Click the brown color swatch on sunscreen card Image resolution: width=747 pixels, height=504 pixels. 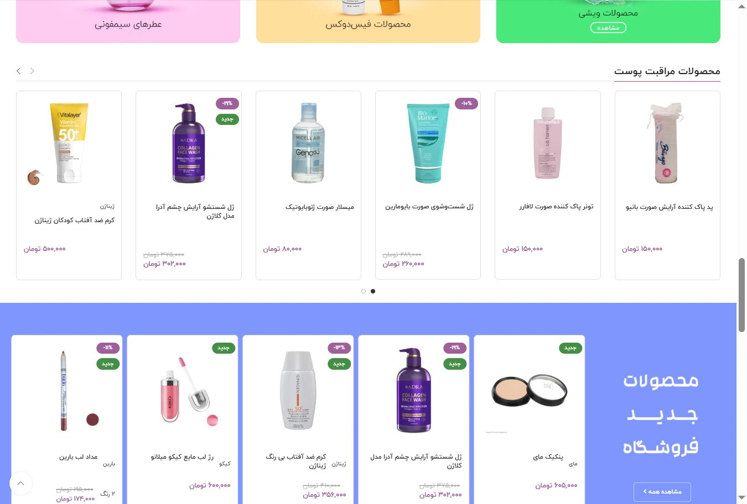[x=34, y=177]
